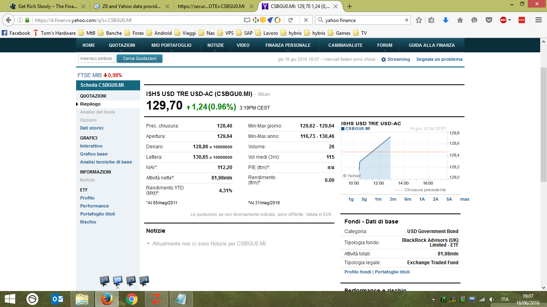Open File Explorer from taskbar
Screen dimensions: 547x307
click(82, 299)
